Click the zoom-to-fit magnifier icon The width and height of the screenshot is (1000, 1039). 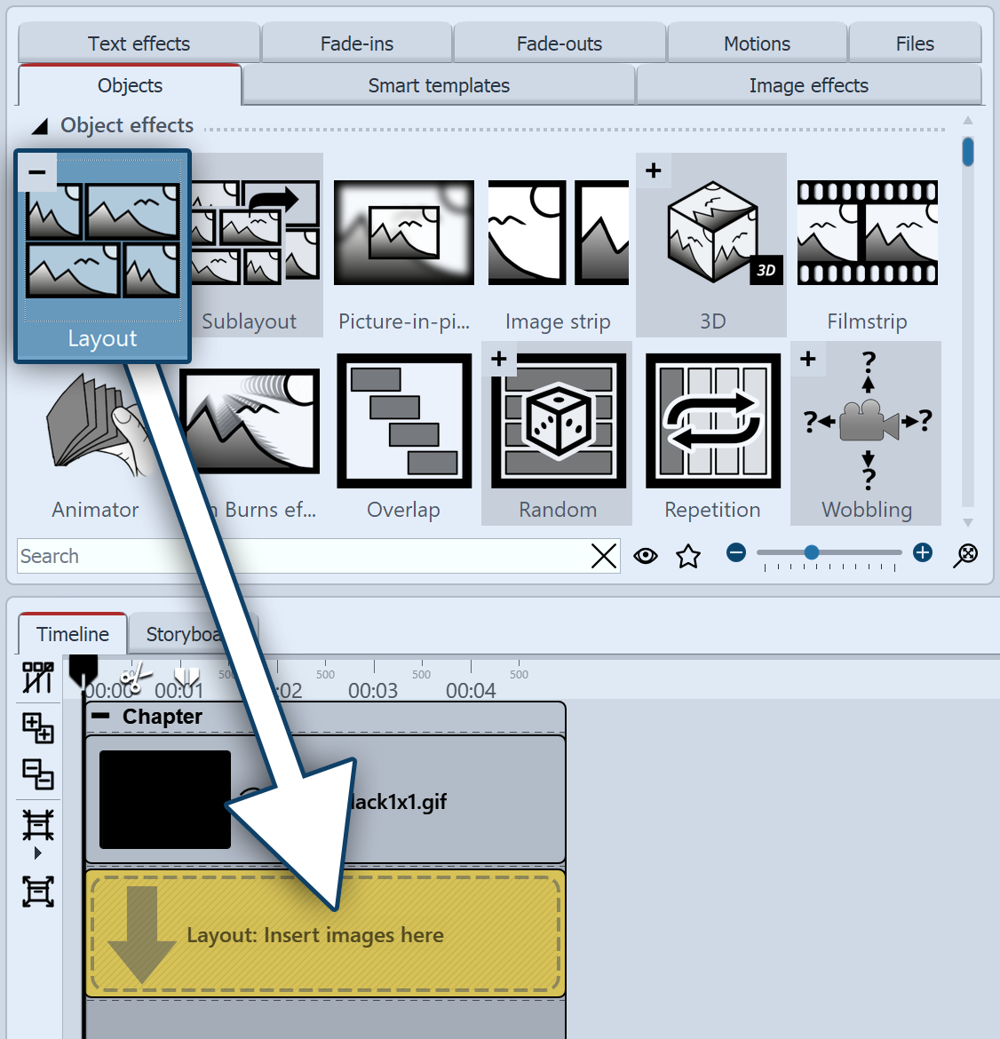(965, 555)
